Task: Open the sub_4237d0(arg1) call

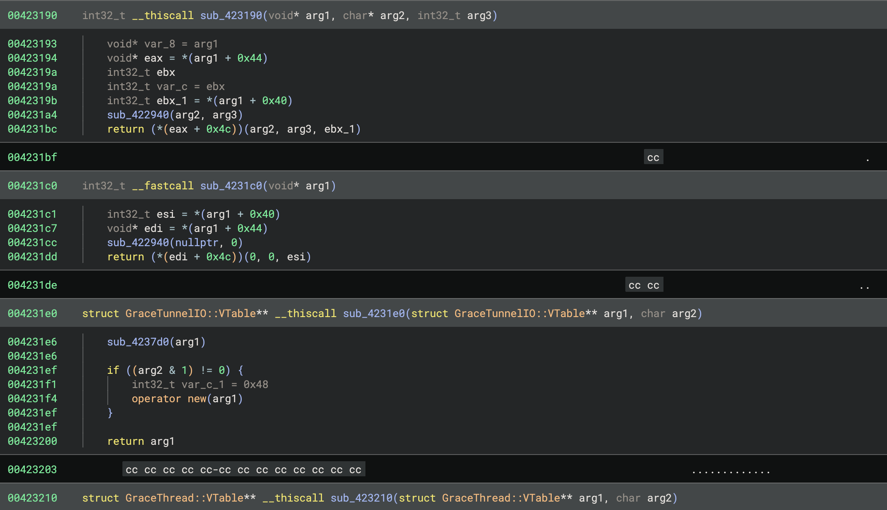Action: click(137, 342)
